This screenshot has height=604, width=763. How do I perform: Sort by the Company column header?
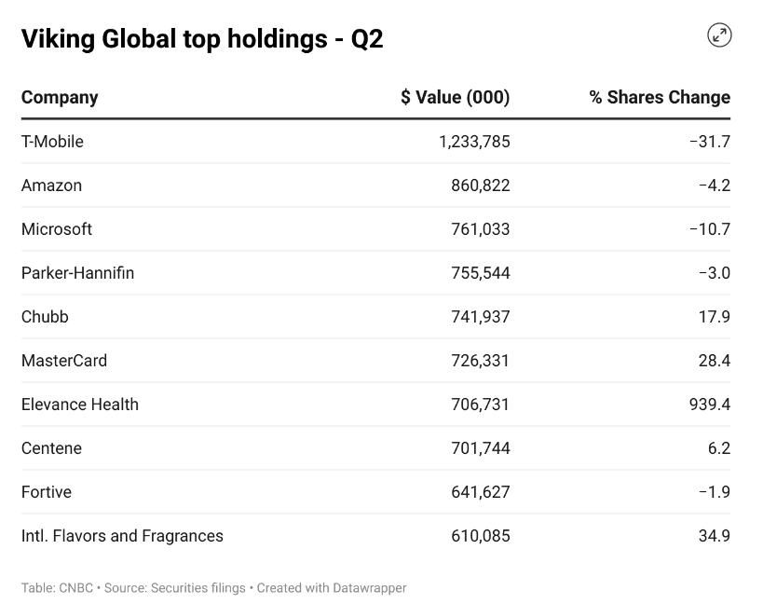tap(60, 97)
